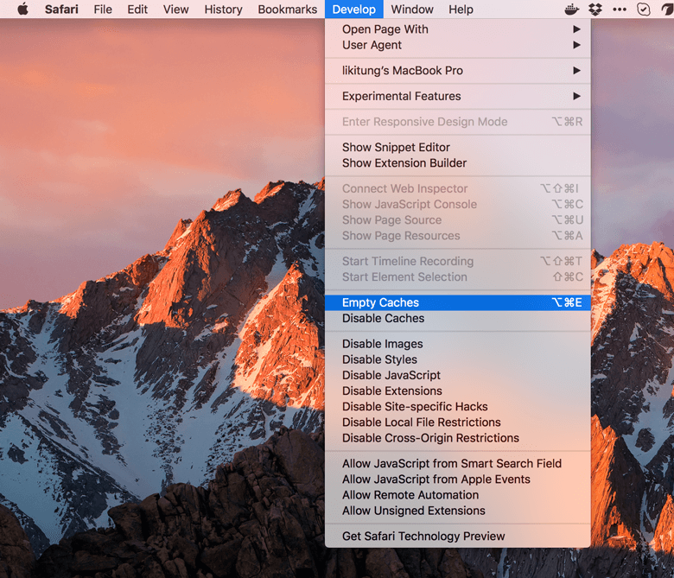674x578 pixels.
Task: Click Get Safari Technology Preview
Action: point(458,537)
